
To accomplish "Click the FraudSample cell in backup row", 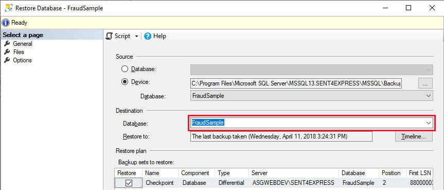I will click(x=358, y=183).
